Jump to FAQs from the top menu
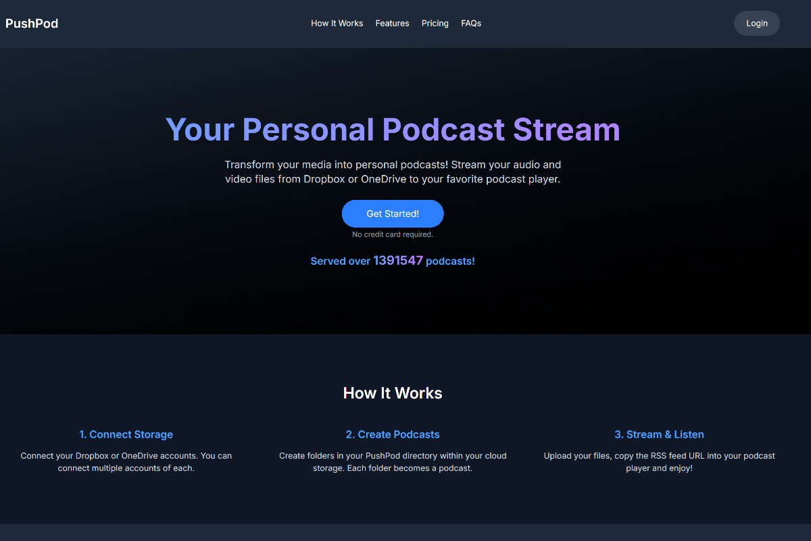This screenshot has height=541, width=811. [471, 24]
